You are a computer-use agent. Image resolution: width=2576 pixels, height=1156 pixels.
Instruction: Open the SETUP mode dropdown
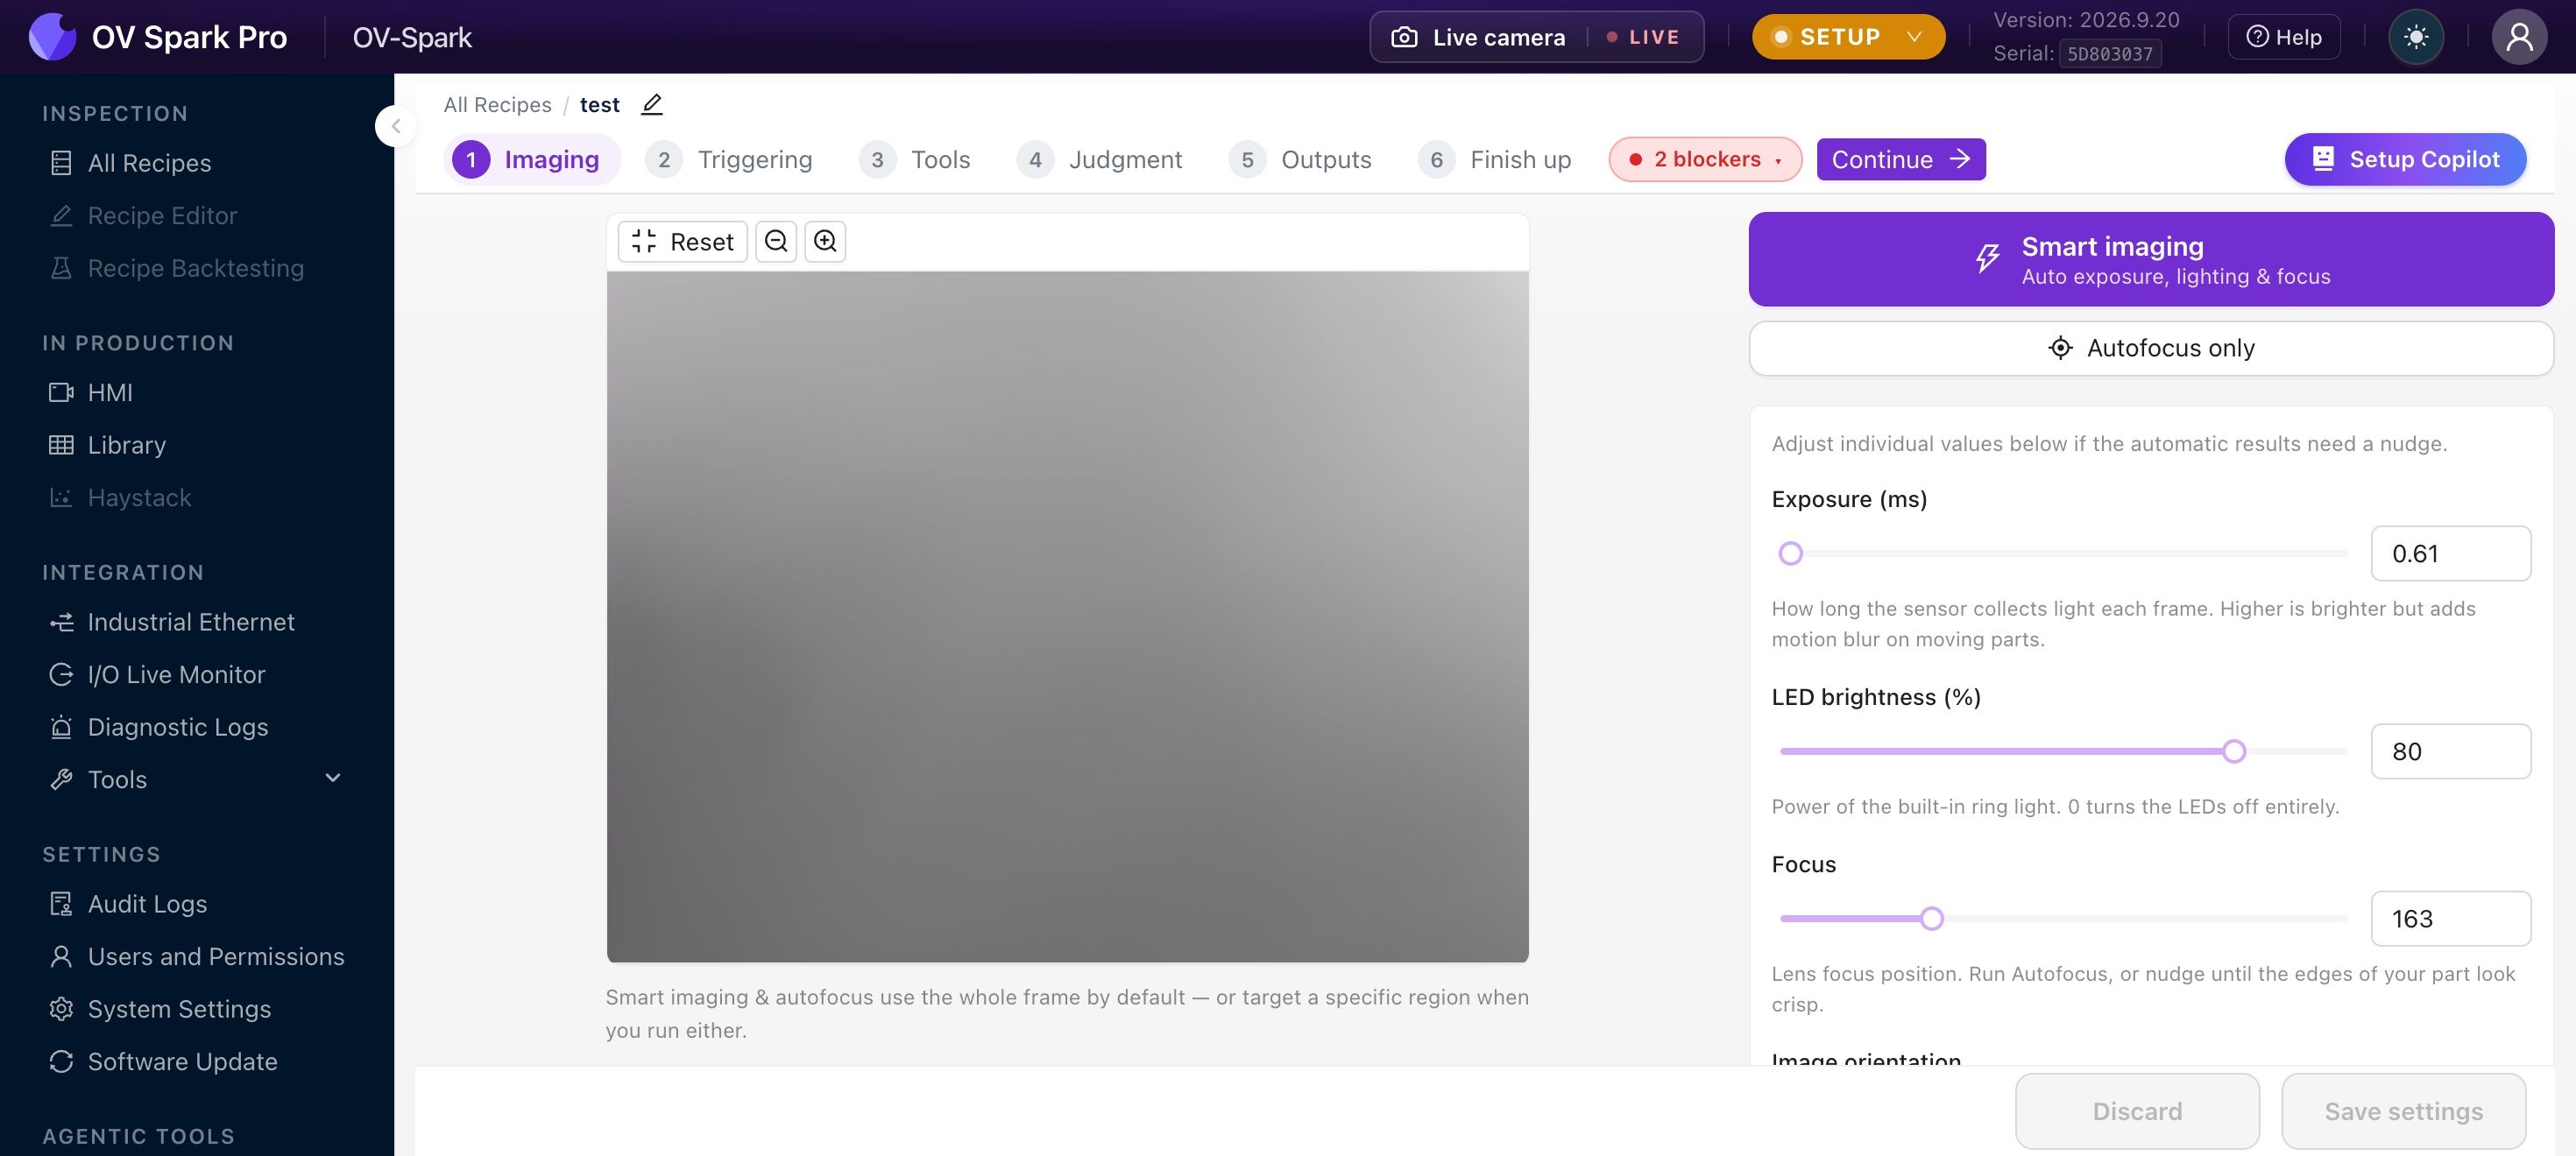(1848, 37)
